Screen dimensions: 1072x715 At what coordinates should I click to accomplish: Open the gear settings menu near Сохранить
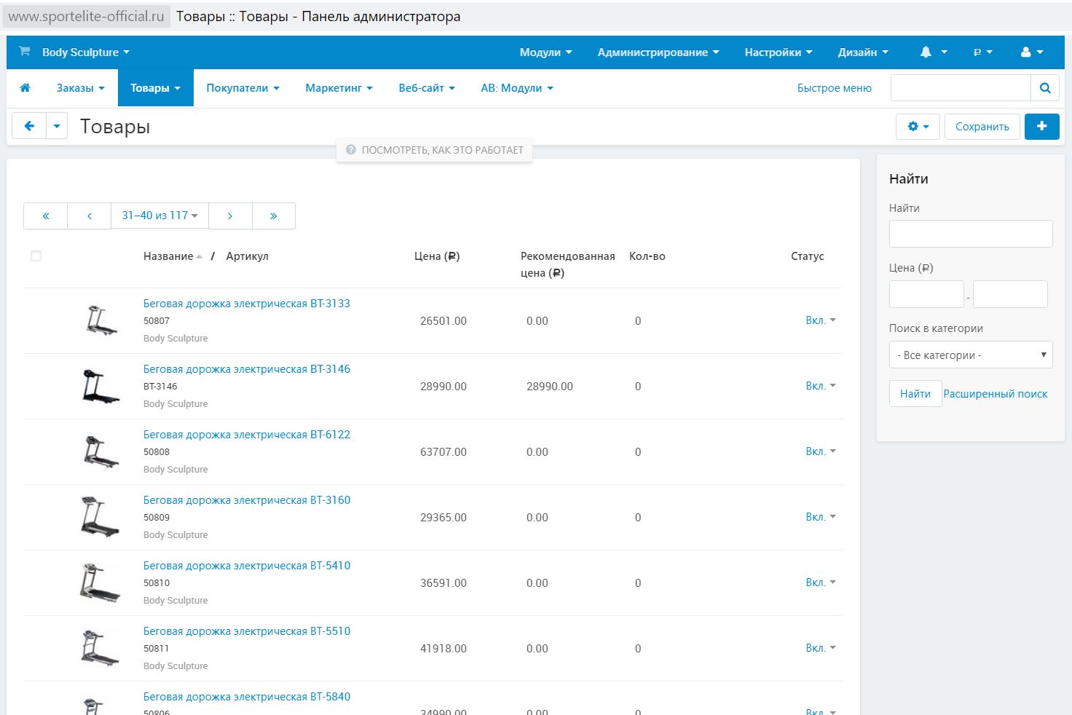(x=918, y=127)
